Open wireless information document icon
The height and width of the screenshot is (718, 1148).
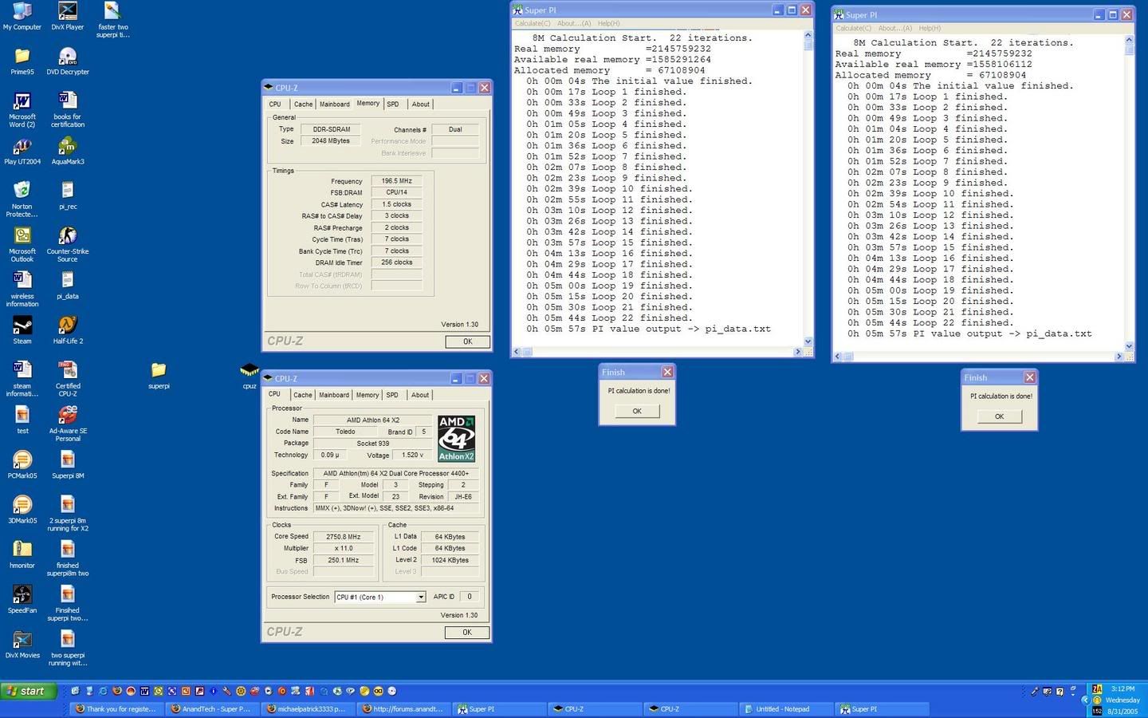22,289
